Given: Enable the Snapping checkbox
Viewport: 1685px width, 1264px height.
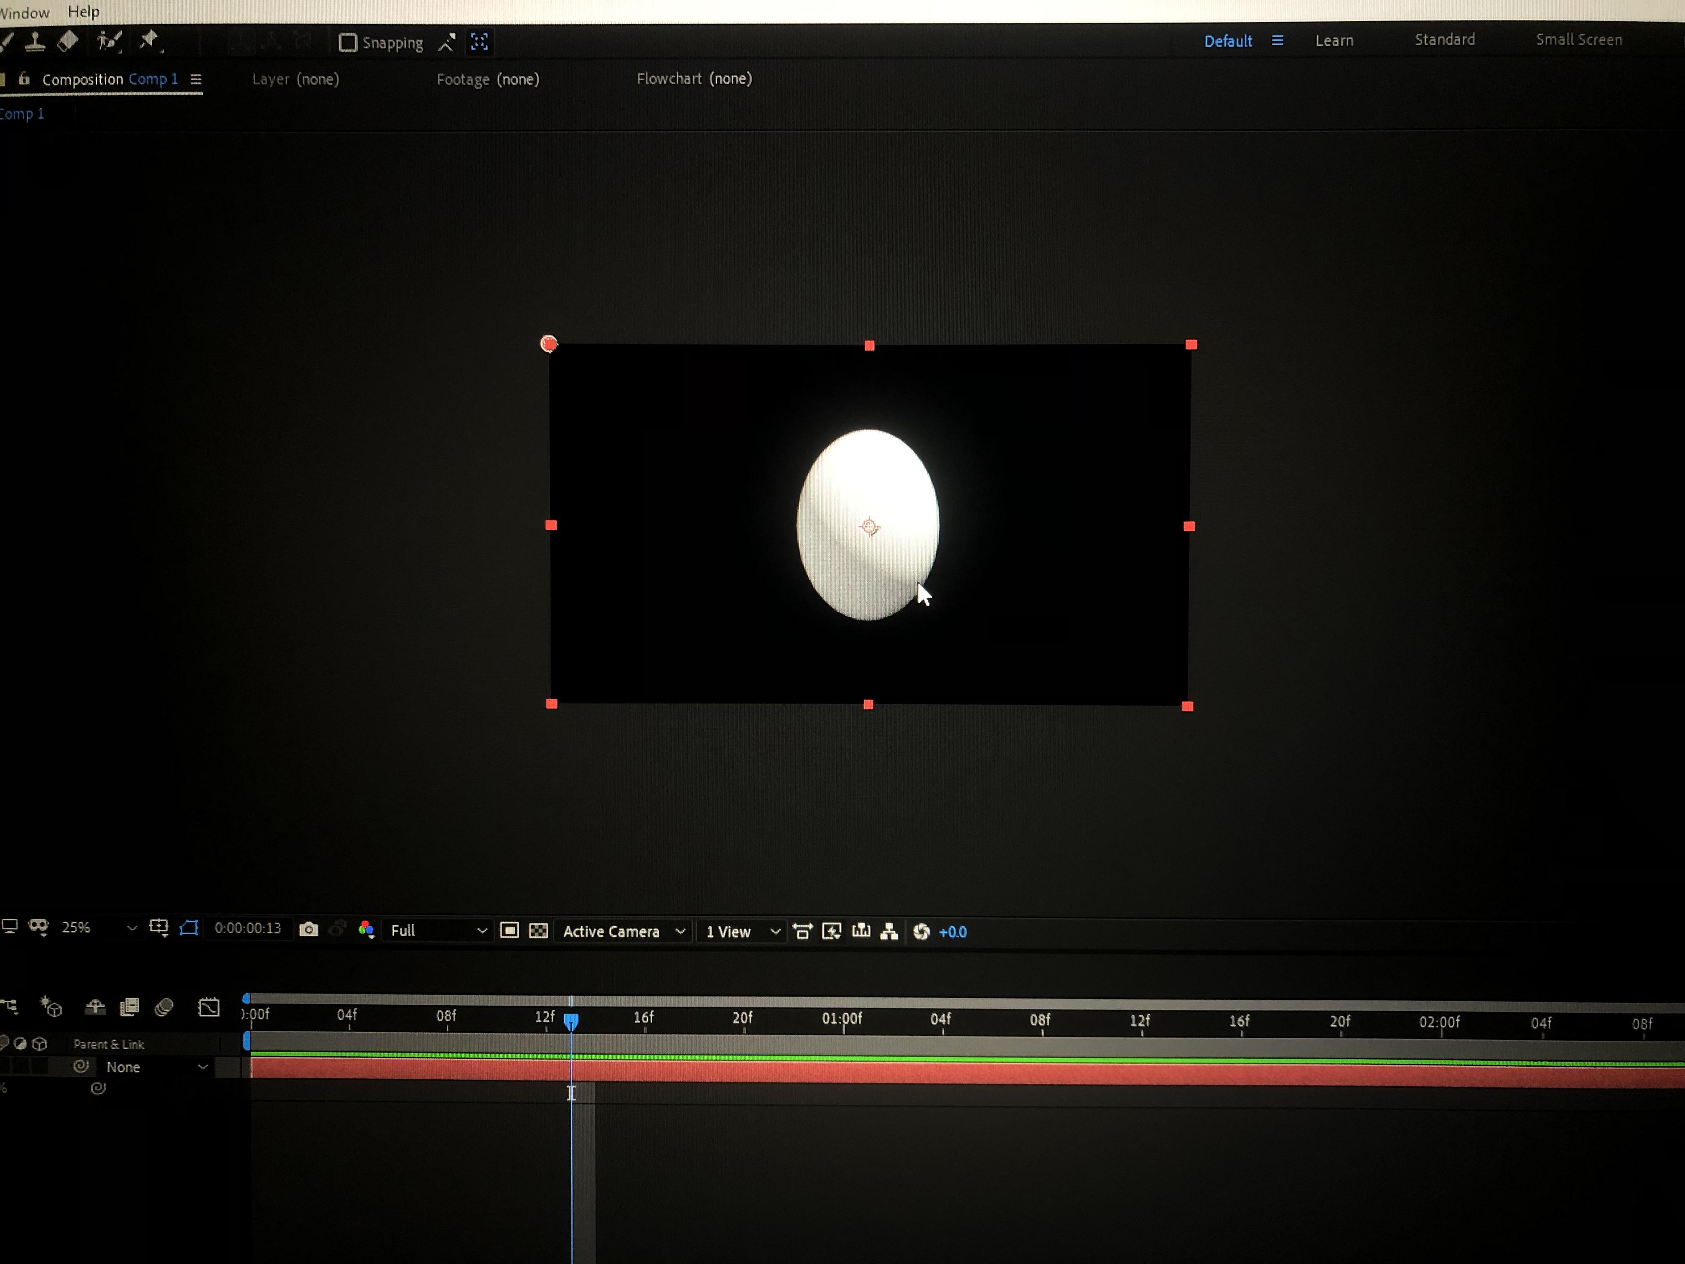Looking at the screenshot, I should point(347,43).
